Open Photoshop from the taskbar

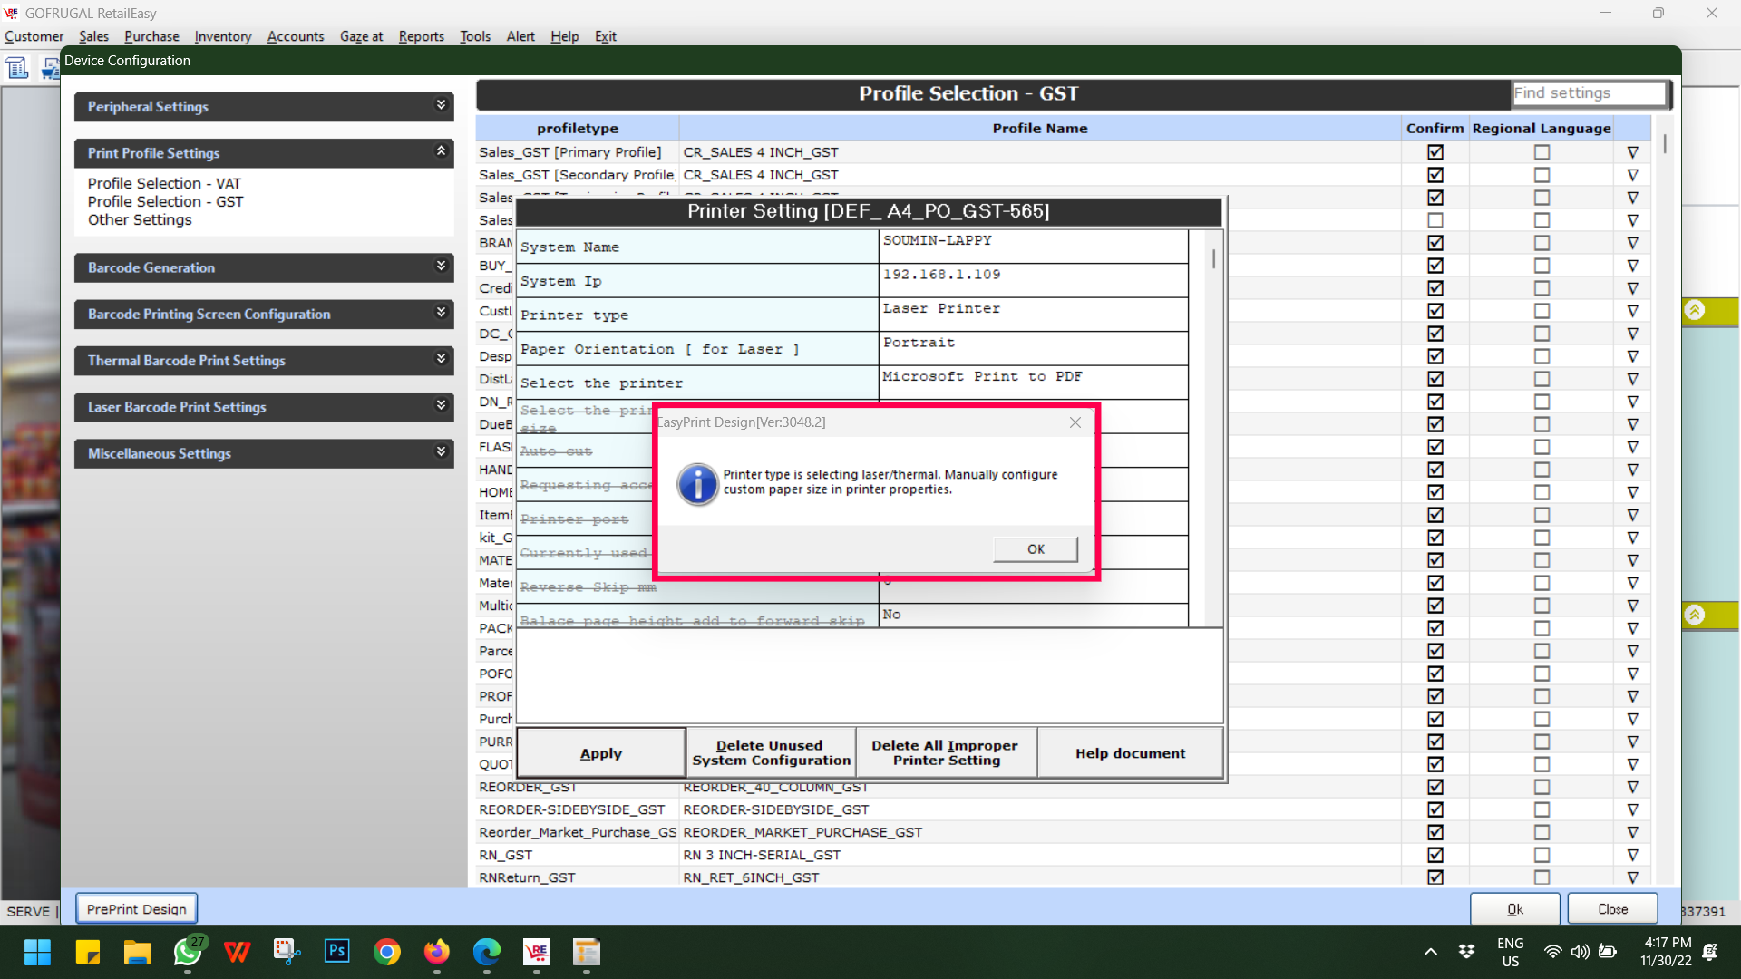(x=337, y=951)
